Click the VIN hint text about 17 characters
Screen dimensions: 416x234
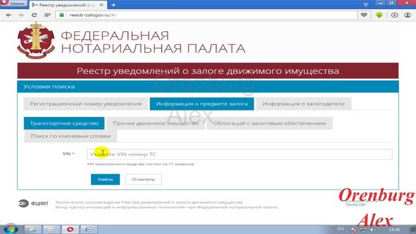[140, 164]
